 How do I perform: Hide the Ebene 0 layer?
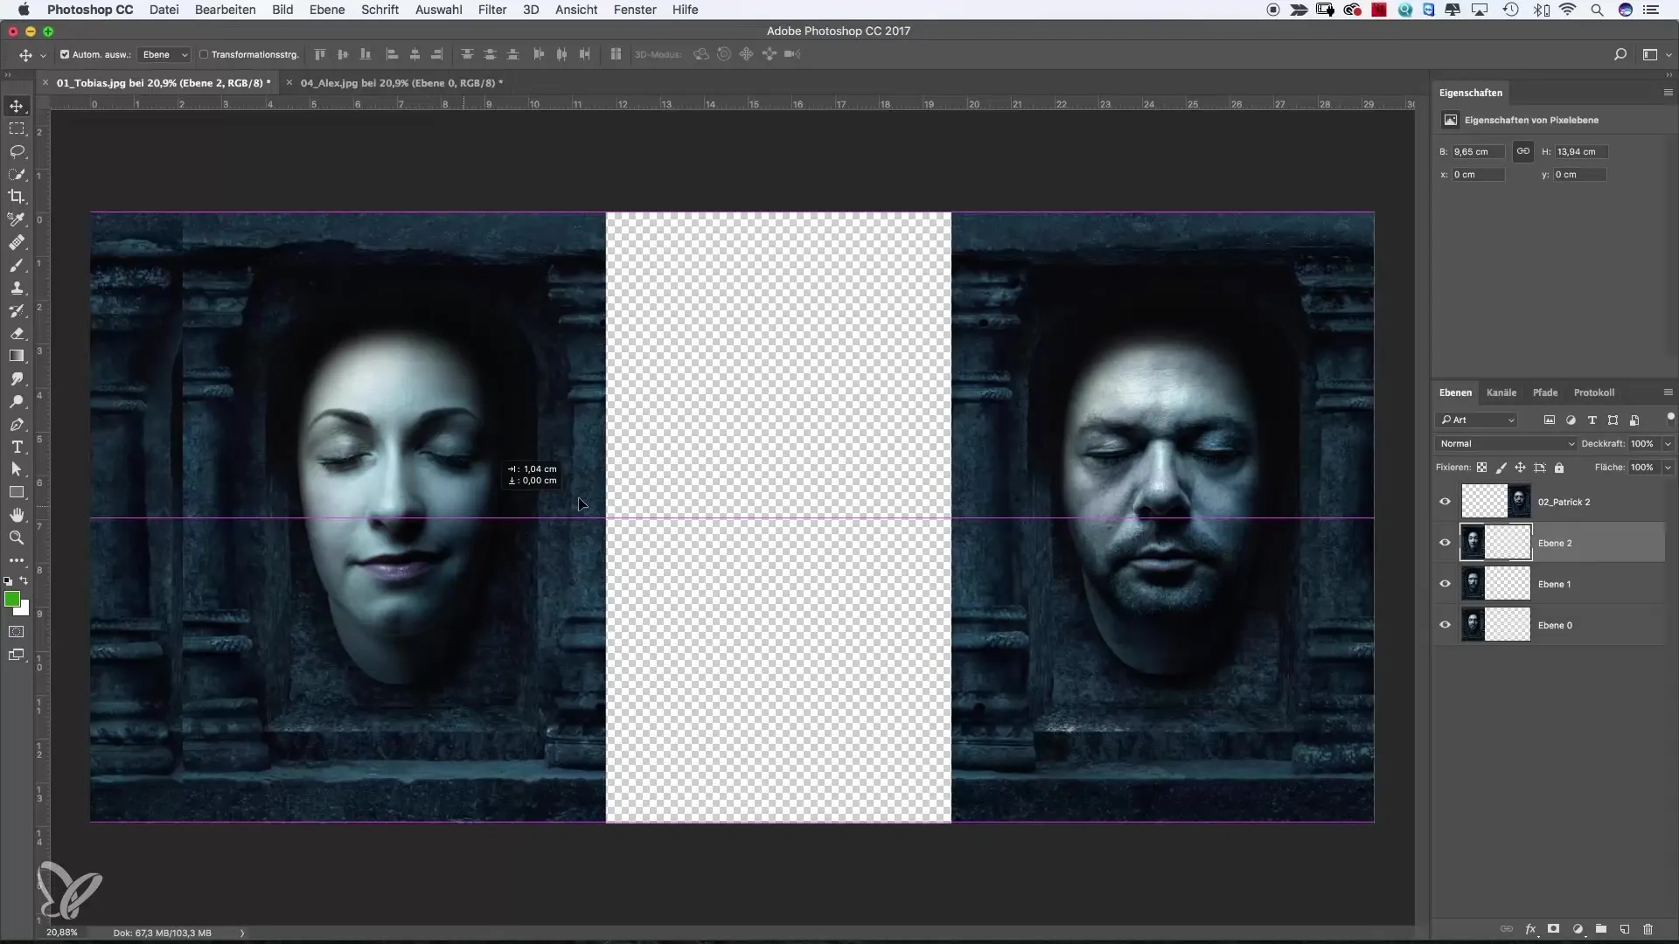pyautogui.click(x=1445, y=625)
